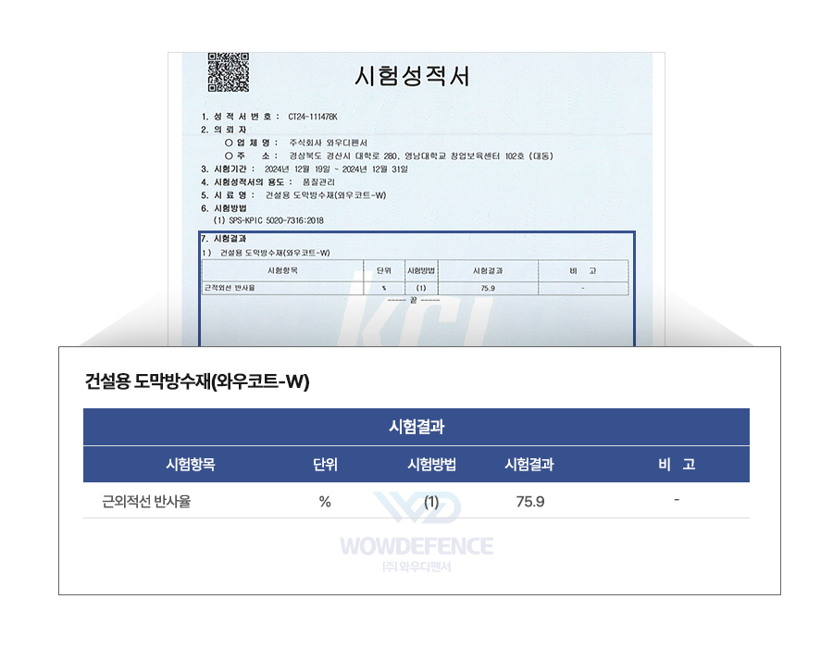The width and height of the screenshot is (833, 649).
Task: Click the scanned certificate thumbnail's small results table
Action: [415, 279]
